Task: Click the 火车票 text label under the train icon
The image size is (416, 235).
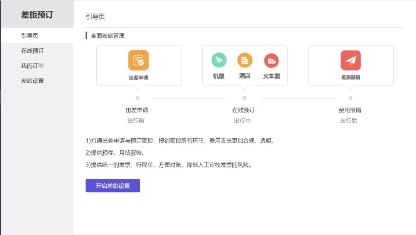Action: pos(272,76)
